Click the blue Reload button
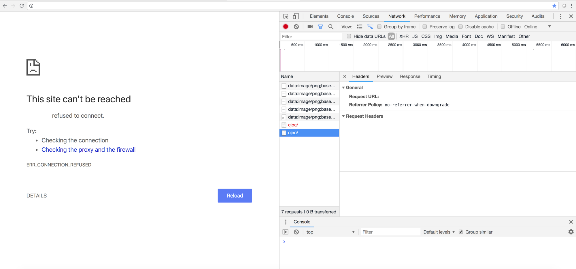576x269 pixels. (x=235, y=195)
